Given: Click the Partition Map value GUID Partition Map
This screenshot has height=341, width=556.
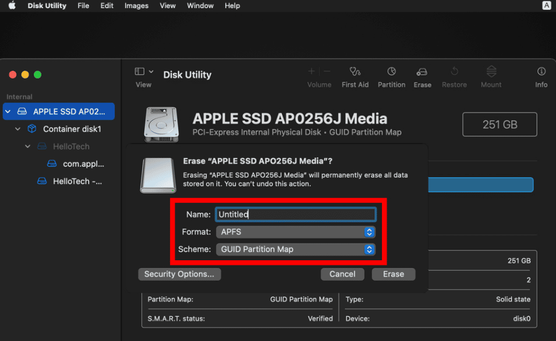Looking at the screenshot, I should [x=302, y=299].
